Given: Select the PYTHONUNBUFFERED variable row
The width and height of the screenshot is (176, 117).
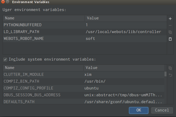Looking at the screenshot, I should point(23,25).
